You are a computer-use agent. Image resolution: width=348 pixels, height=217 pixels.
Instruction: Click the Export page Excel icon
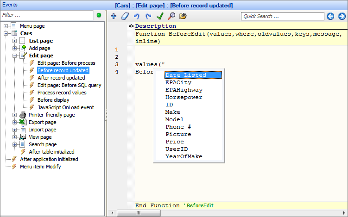[x=23, y=122]
